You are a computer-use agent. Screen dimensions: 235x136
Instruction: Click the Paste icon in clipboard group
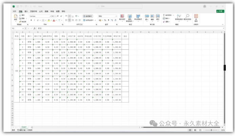pos(16,17)
